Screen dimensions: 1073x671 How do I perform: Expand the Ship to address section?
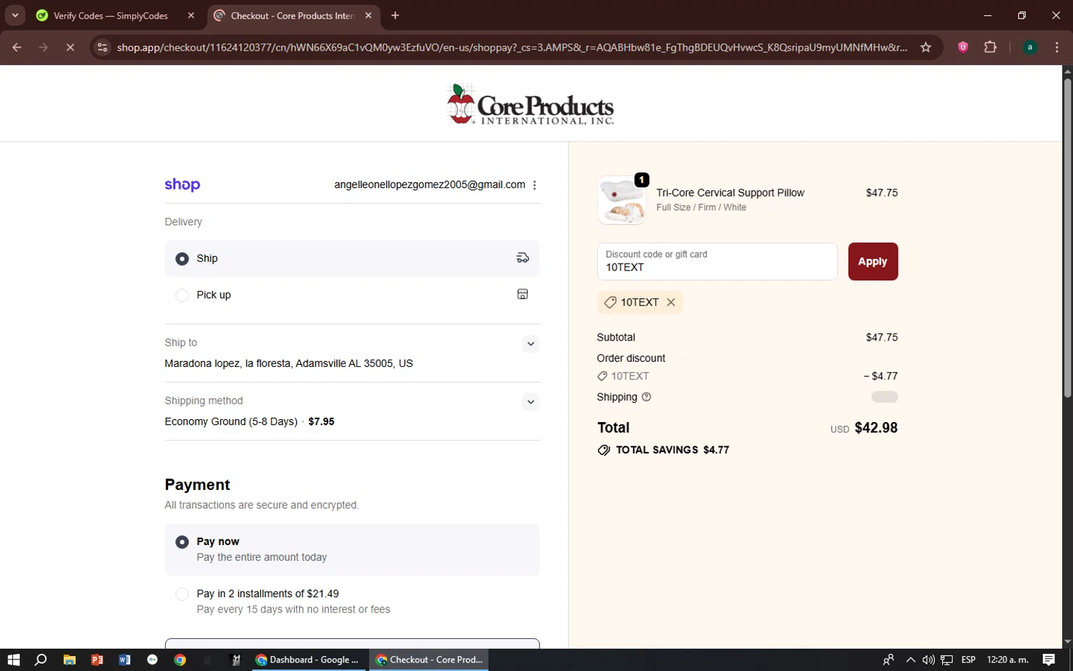pos(531,343)
